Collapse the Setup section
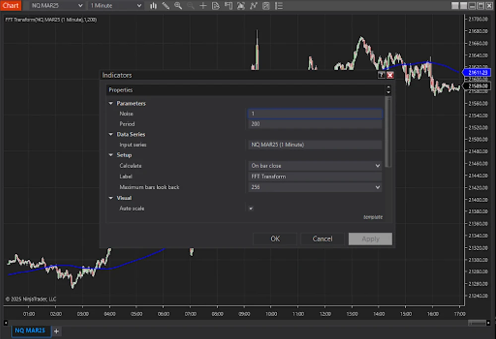This screenshot has height=339, width=496. click(x=111, y=155)
